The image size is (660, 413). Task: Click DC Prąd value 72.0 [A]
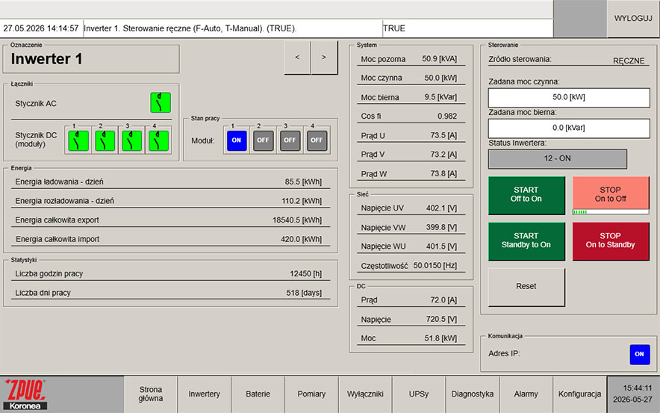click(x=443, y=300)
